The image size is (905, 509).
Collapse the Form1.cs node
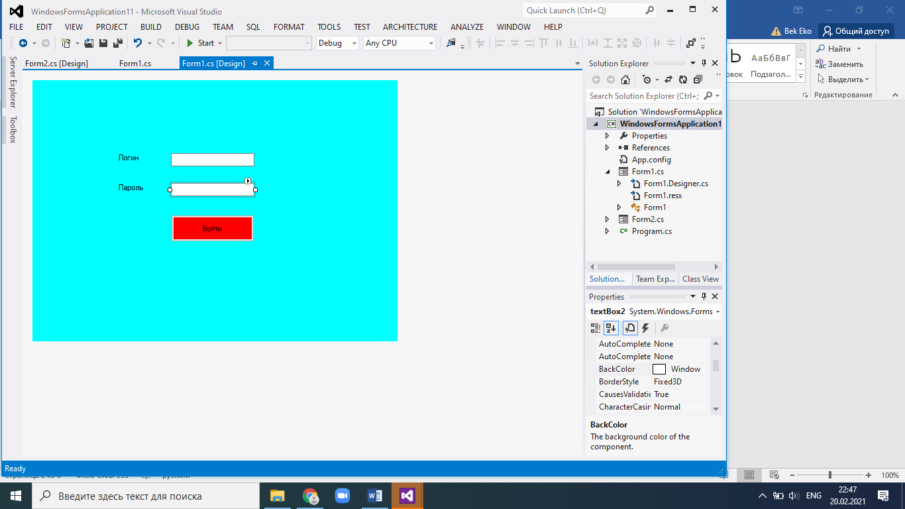[607, 172]
